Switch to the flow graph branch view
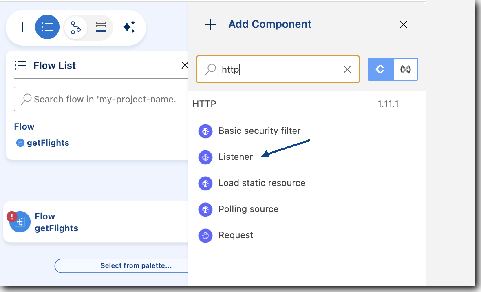 click(x=75, y=28)
